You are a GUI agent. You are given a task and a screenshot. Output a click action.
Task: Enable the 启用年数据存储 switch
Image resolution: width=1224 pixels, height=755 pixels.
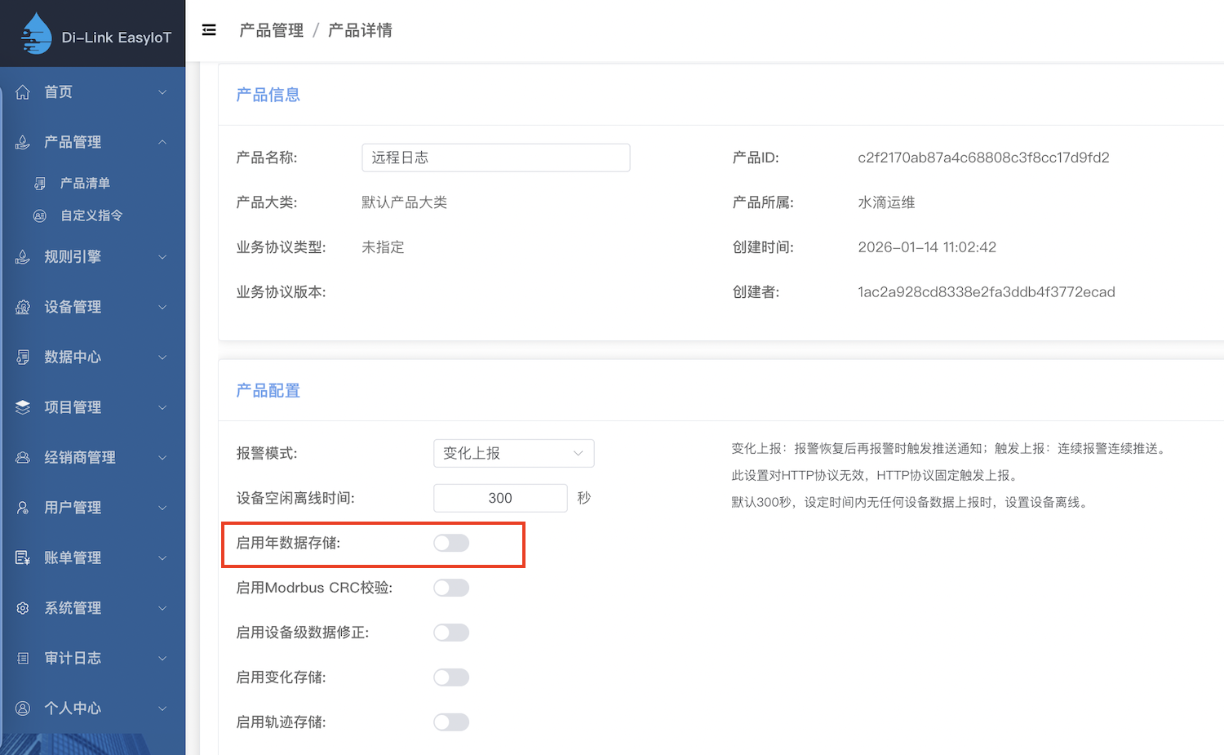pos(450,544)
